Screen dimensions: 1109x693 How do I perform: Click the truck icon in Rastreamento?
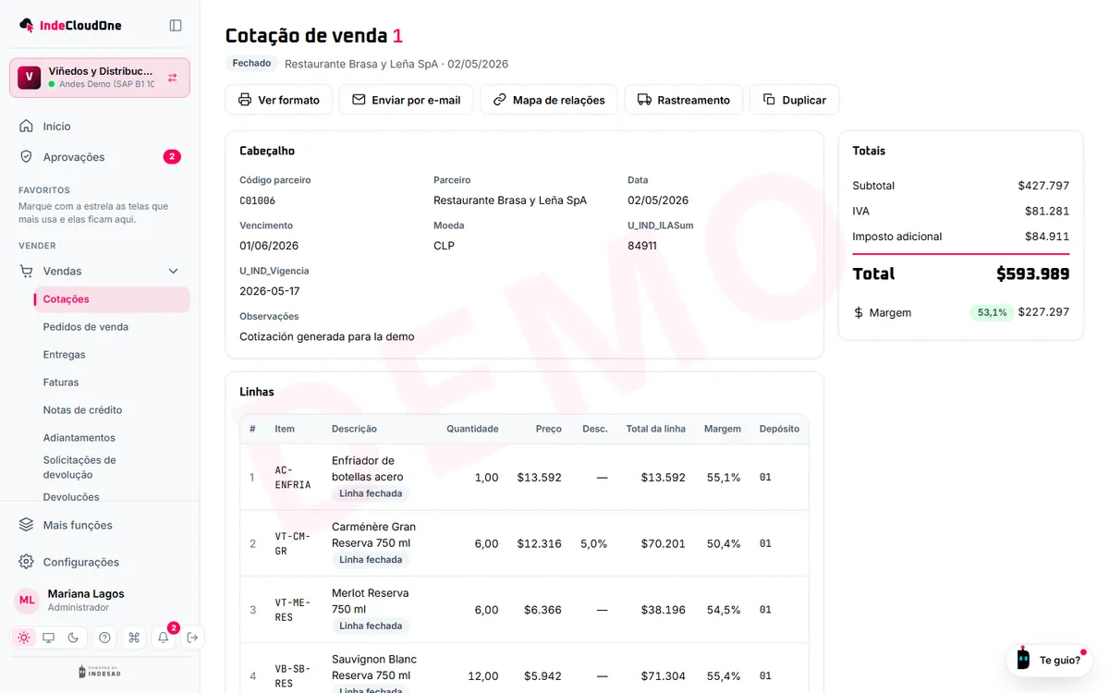[644, 100]
